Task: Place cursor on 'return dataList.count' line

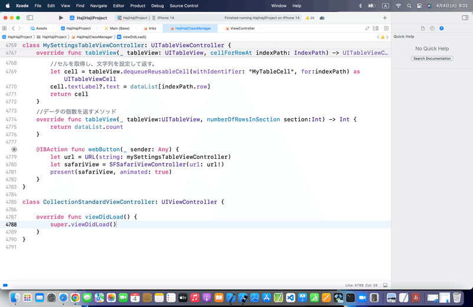Action: click(86, 127)
